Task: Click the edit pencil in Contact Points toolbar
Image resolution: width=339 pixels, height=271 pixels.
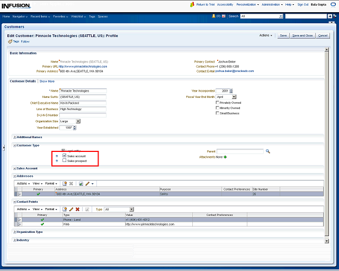Action: (x=71, y=209)
